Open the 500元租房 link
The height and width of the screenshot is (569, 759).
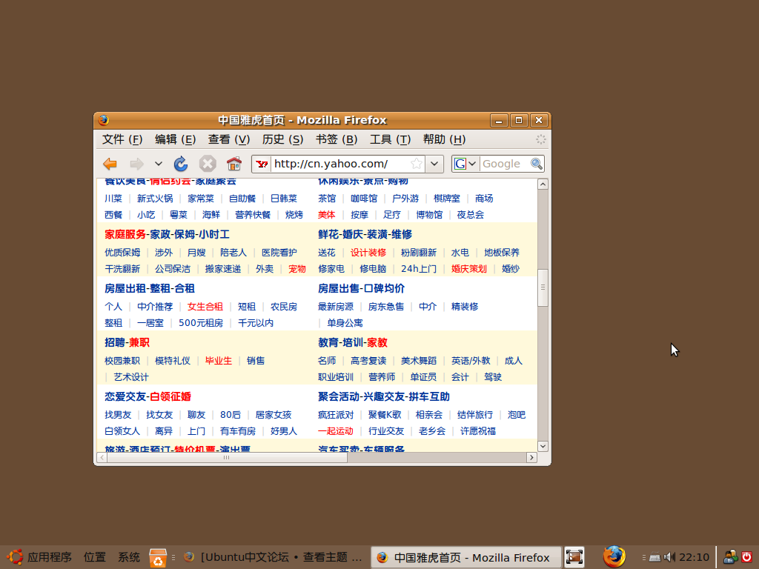tap(201, 323)
